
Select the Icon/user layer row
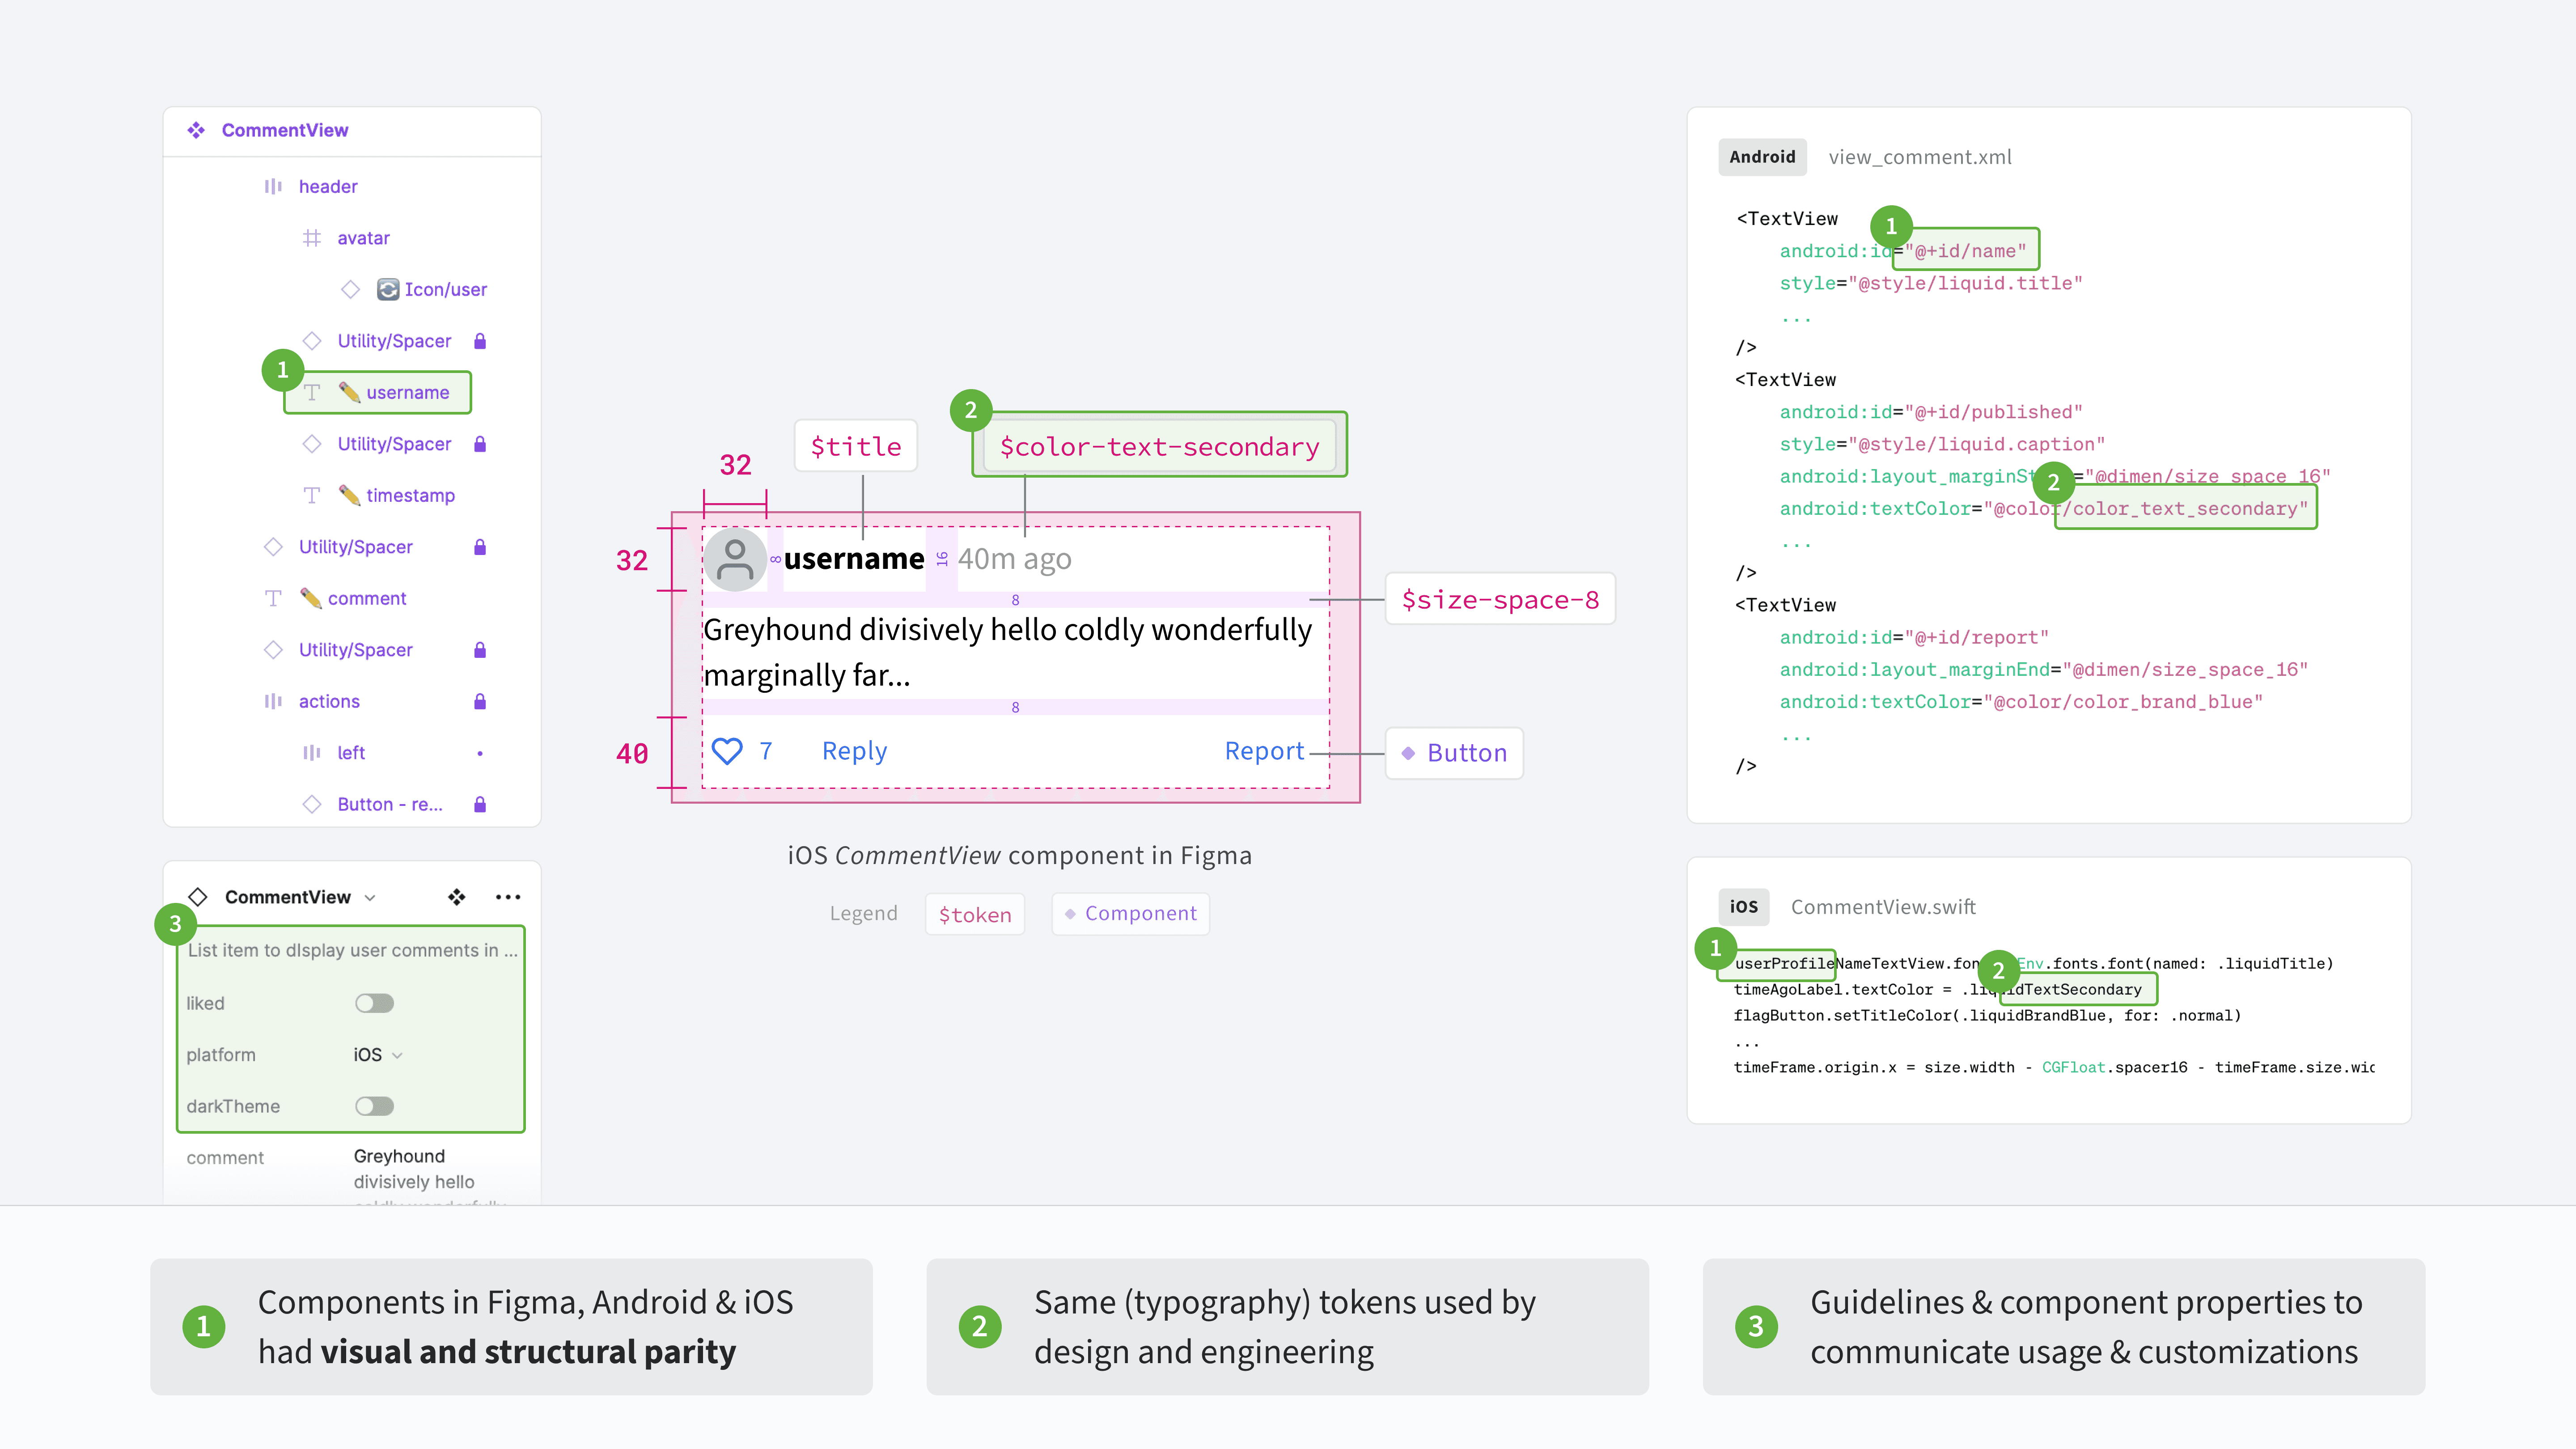pos(352,289)
